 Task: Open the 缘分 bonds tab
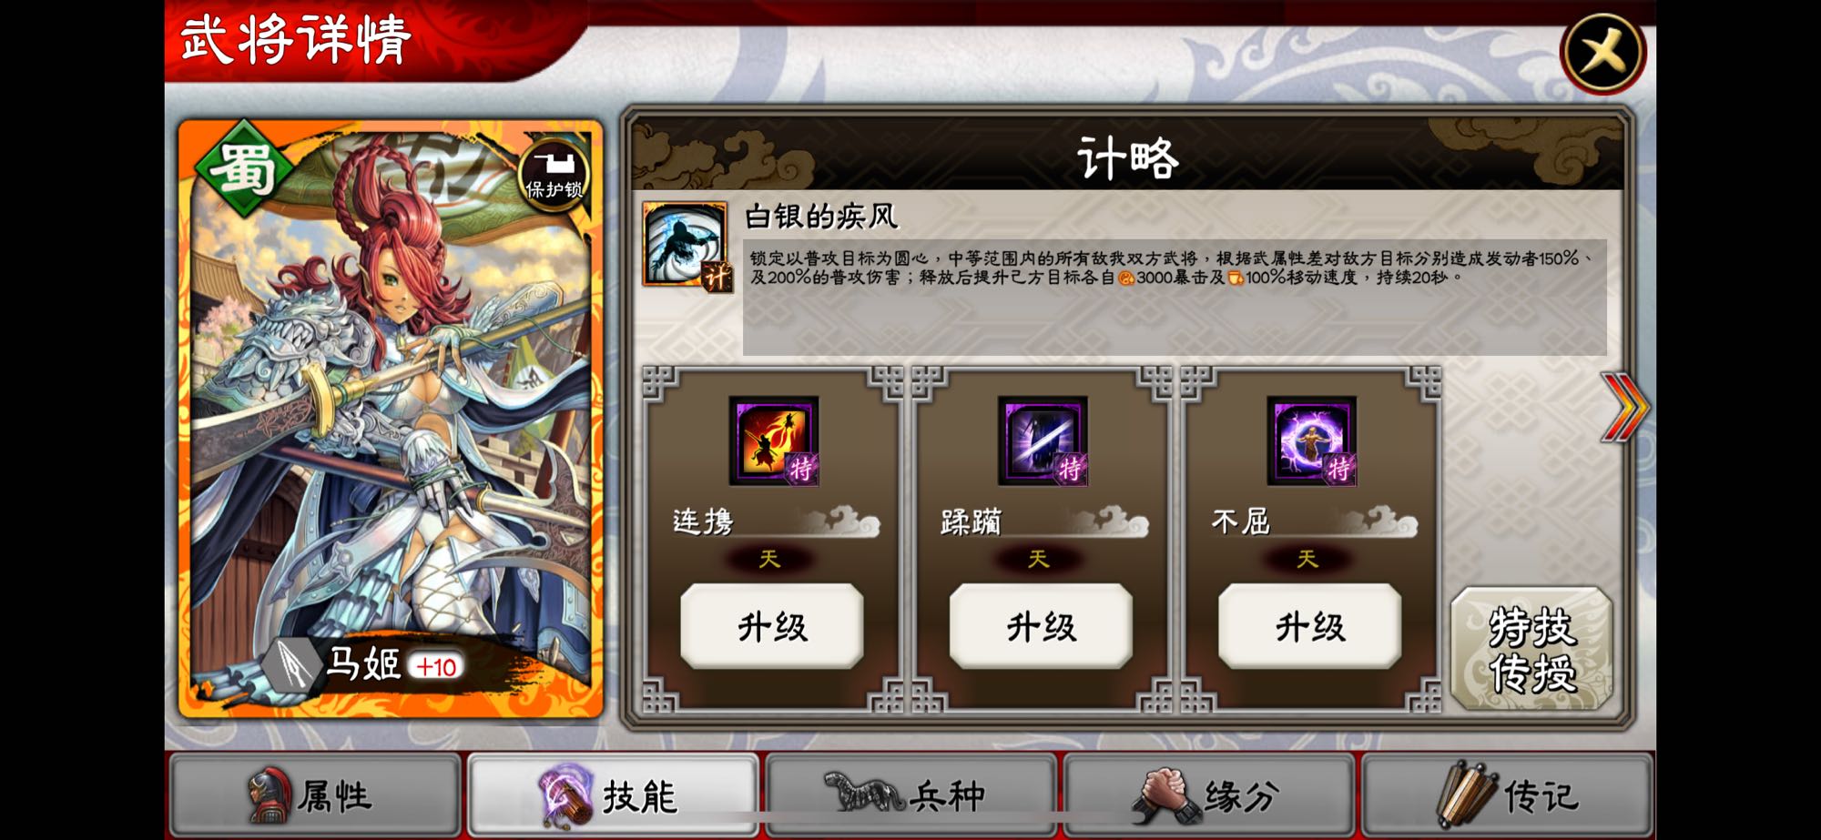point(1208,794)
